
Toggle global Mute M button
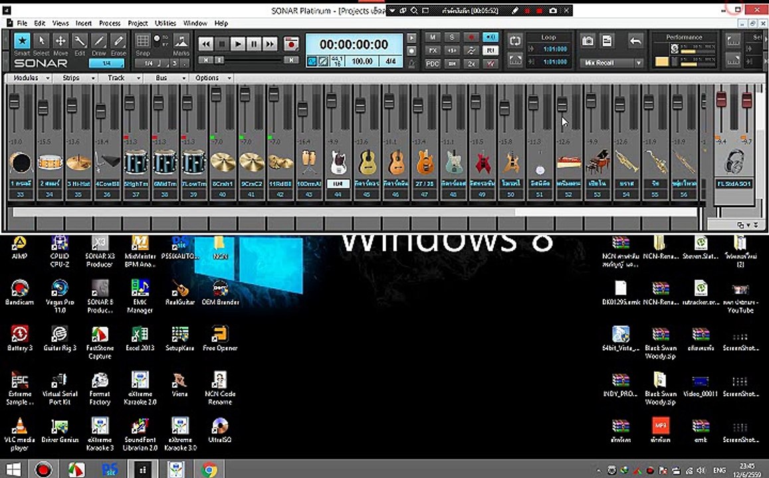point(432,37)
